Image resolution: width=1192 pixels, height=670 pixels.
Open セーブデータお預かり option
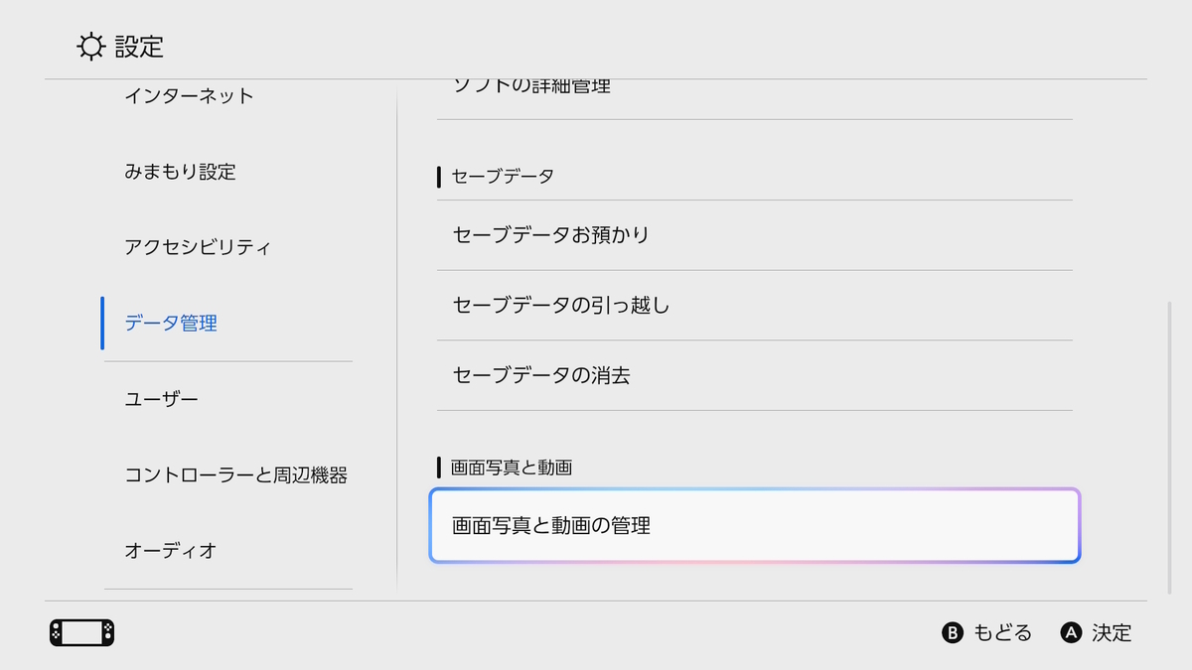tap(755, 235)
